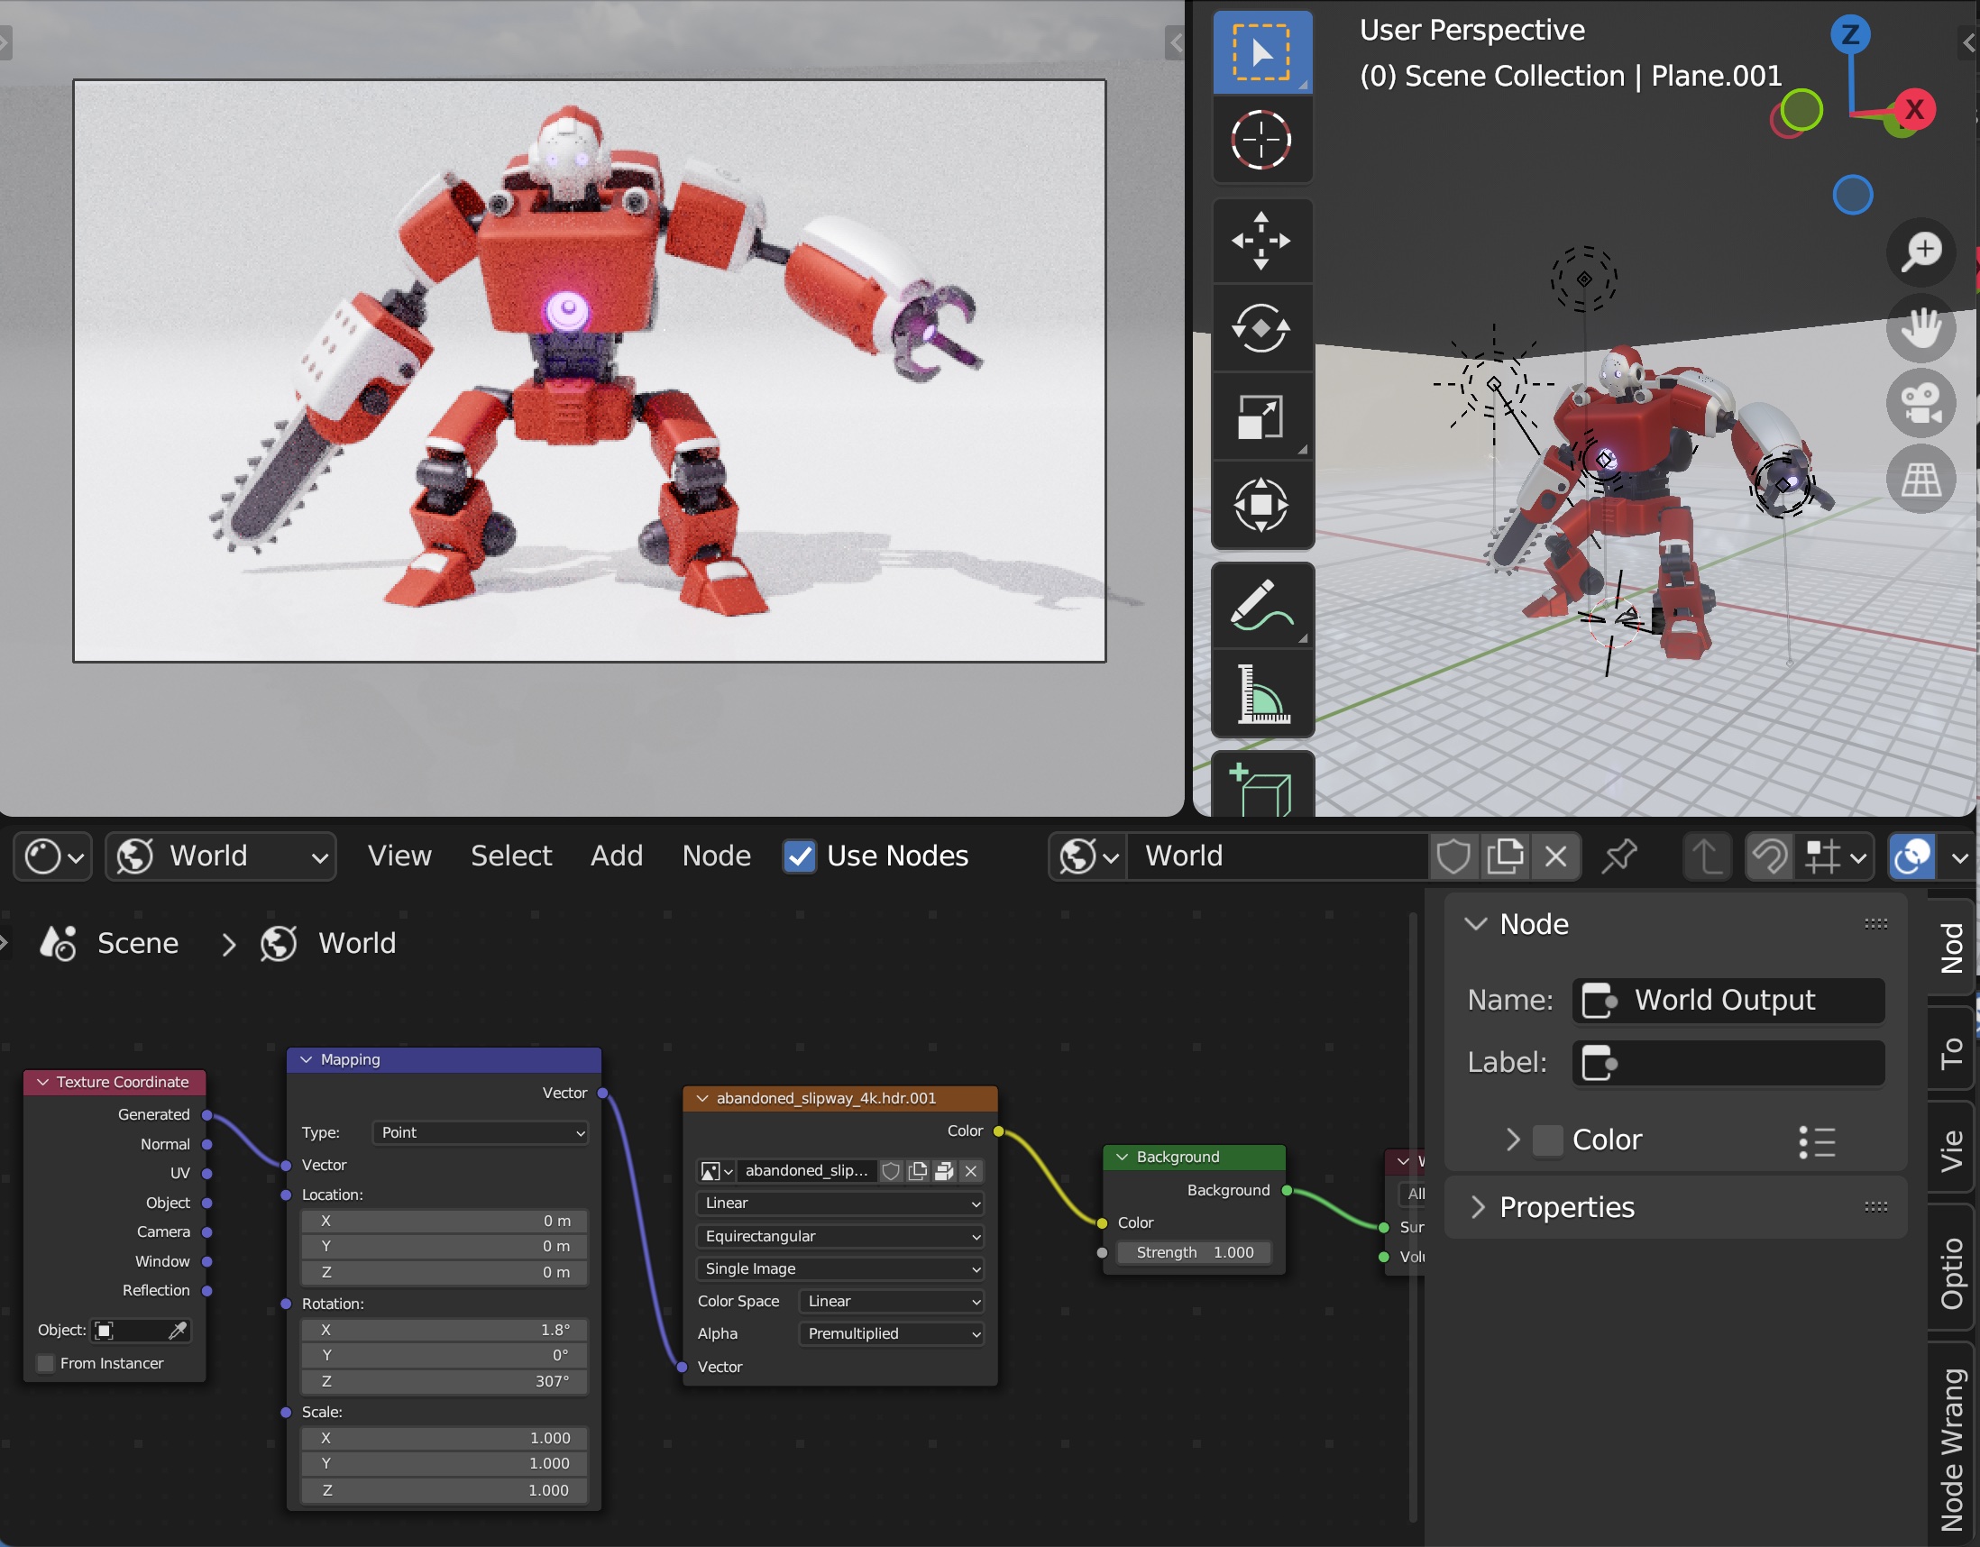The image size is (1980, 1547).
Task: Switch the viewport between perspective and orthographic
Action: tap(1920, 480)
